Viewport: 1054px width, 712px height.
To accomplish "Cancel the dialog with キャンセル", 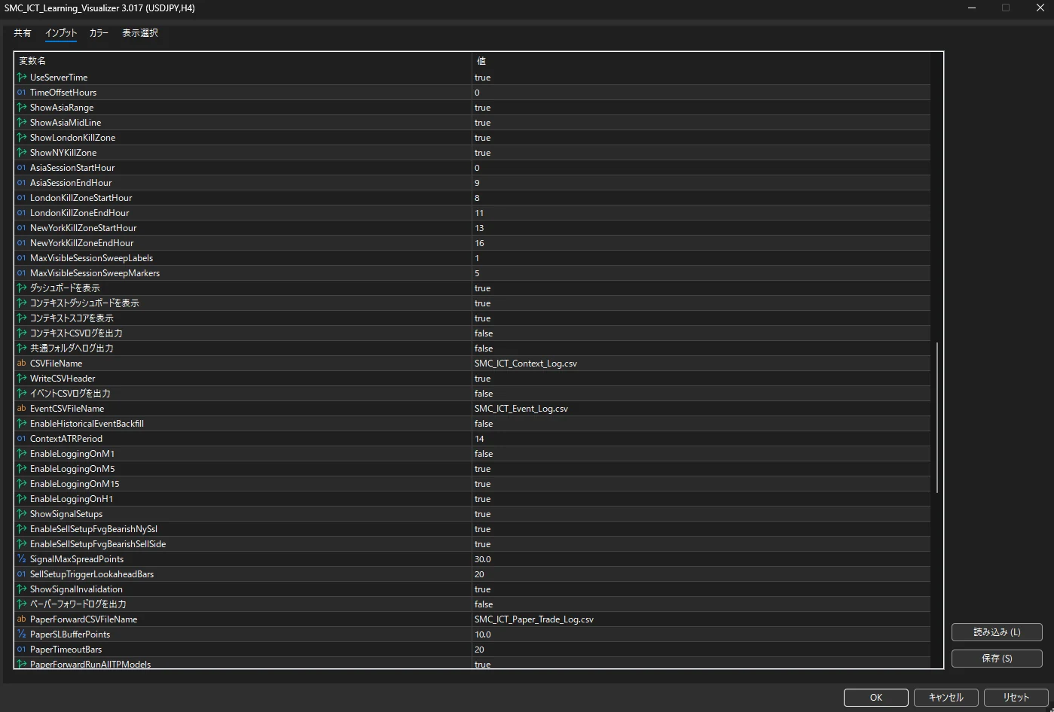I will [x=946, y=698].
